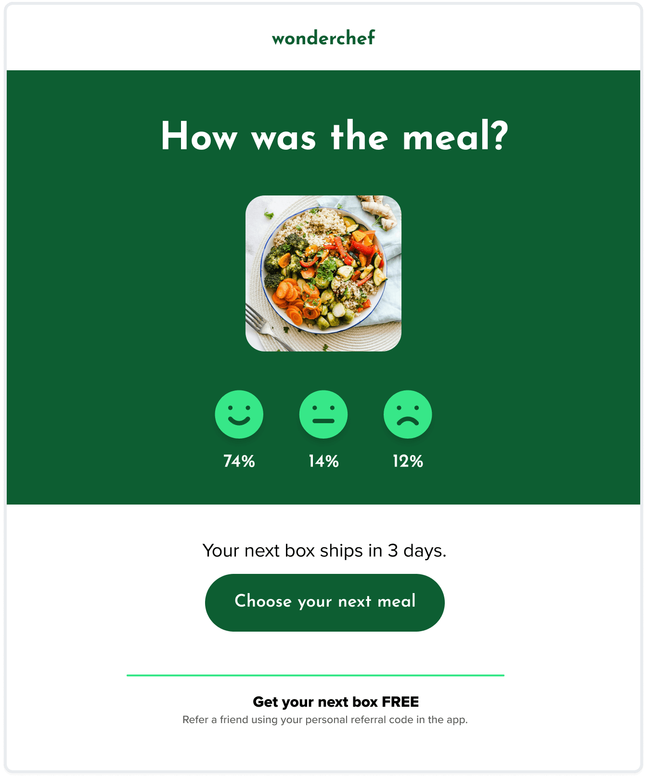
Task: Click "Get your next box FREE" heading
Action: 336,702
